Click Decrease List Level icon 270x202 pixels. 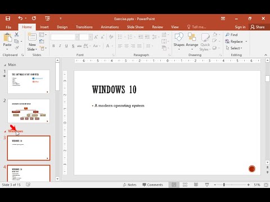[141, 37]
